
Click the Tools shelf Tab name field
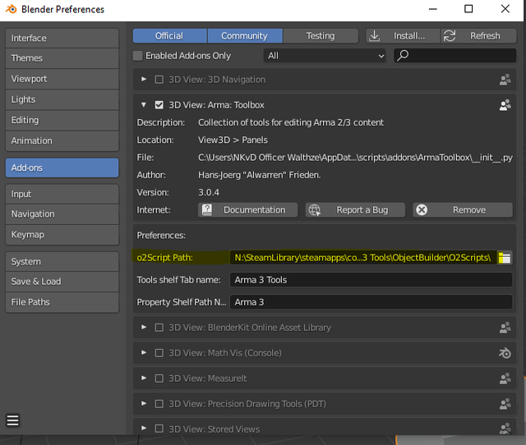(x=371, y=280)
